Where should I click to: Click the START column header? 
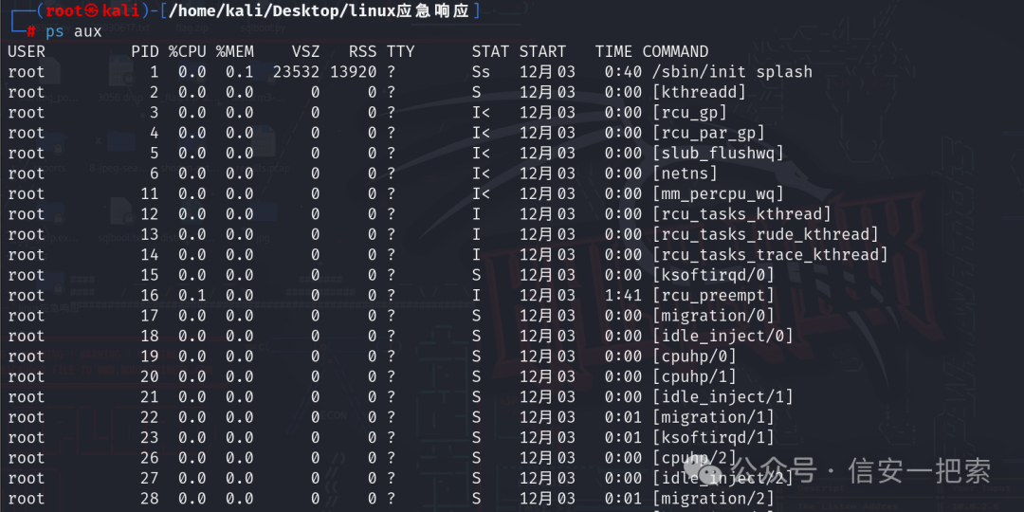(x=543, y=51)
